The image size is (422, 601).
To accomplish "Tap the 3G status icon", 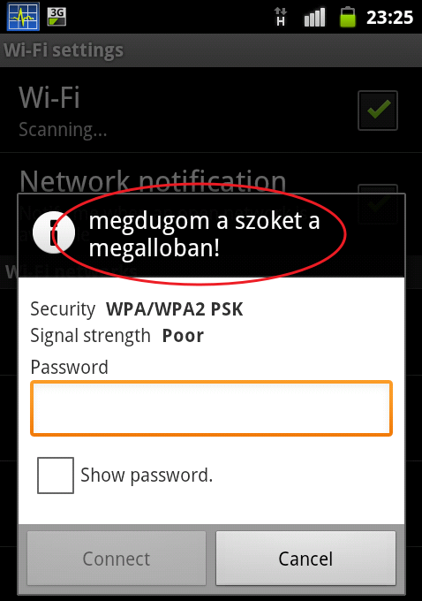I will pos(57,17).
